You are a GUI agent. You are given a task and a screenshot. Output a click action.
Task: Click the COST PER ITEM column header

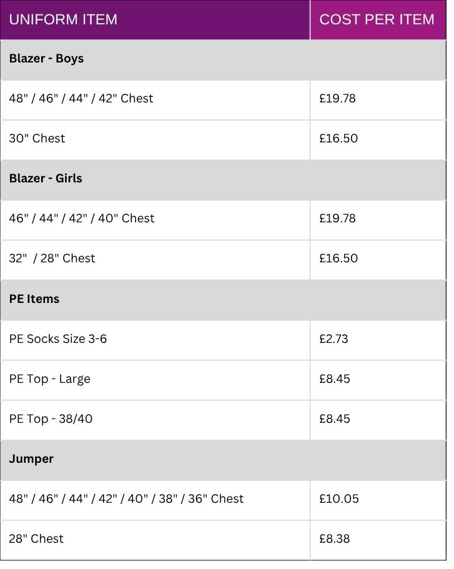(x=377, y=19)
